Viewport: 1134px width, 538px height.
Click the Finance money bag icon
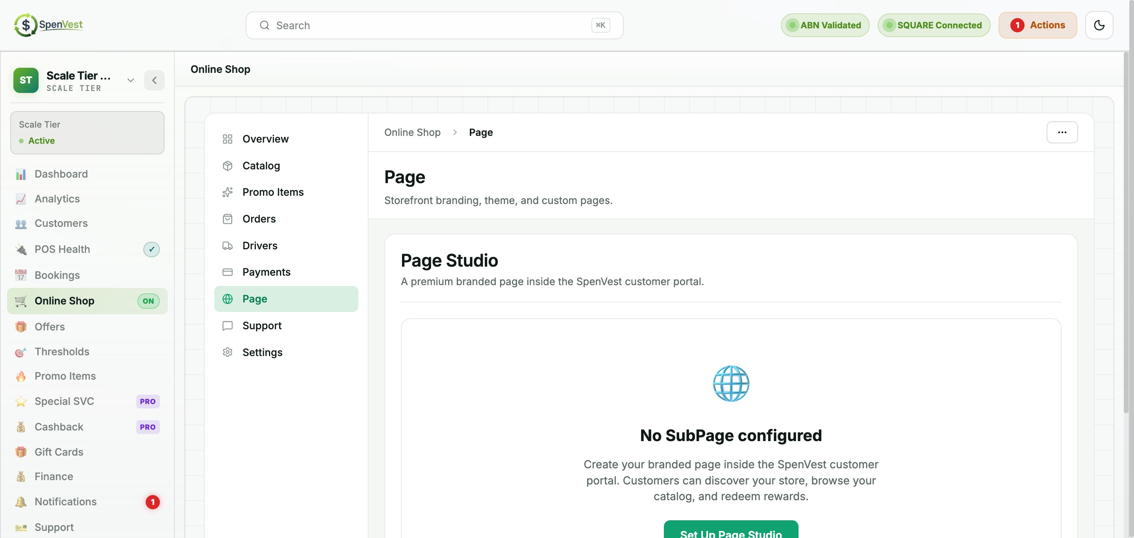[21, 477]
